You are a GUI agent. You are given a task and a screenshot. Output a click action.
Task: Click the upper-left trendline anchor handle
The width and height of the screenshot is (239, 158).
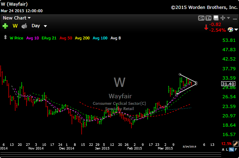(180, 74)
